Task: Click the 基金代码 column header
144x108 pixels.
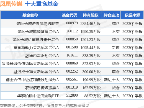Action: coord(70,15)
